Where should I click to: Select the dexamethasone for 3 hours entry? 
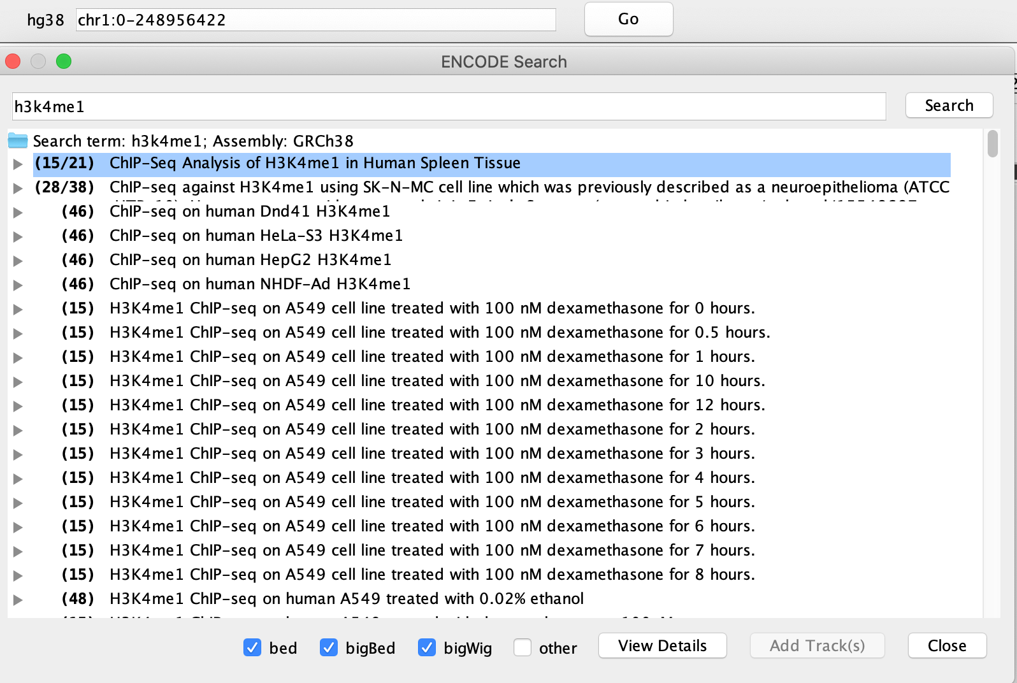(432, 454)
